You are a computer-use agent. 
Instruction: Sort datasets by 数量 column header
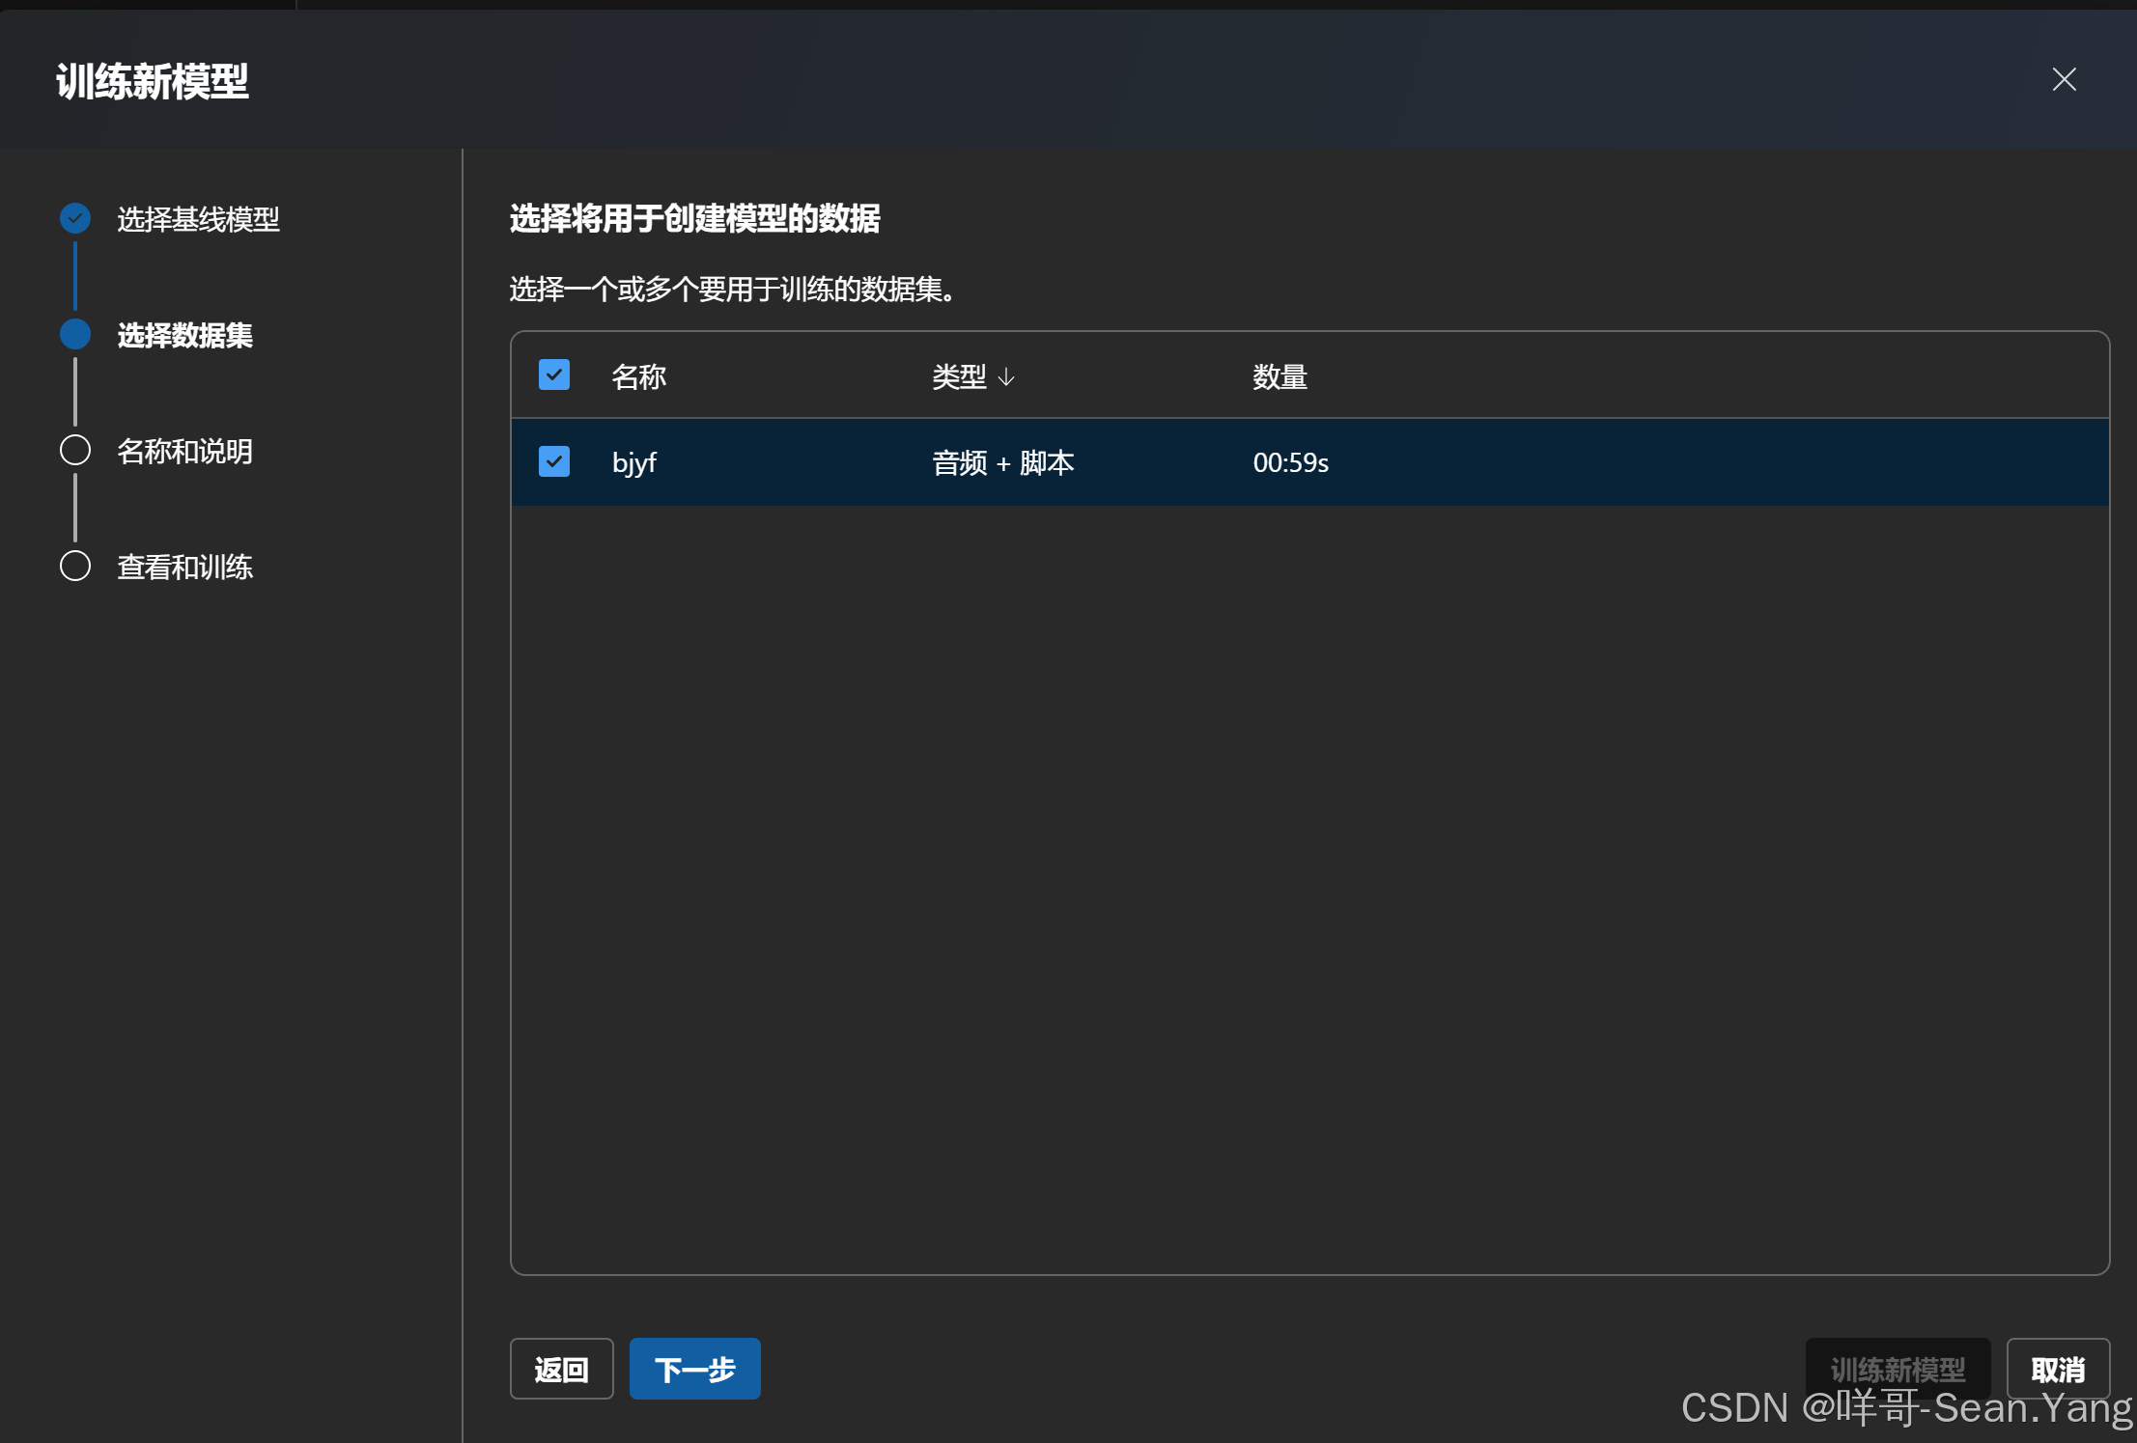[1279, 376]
